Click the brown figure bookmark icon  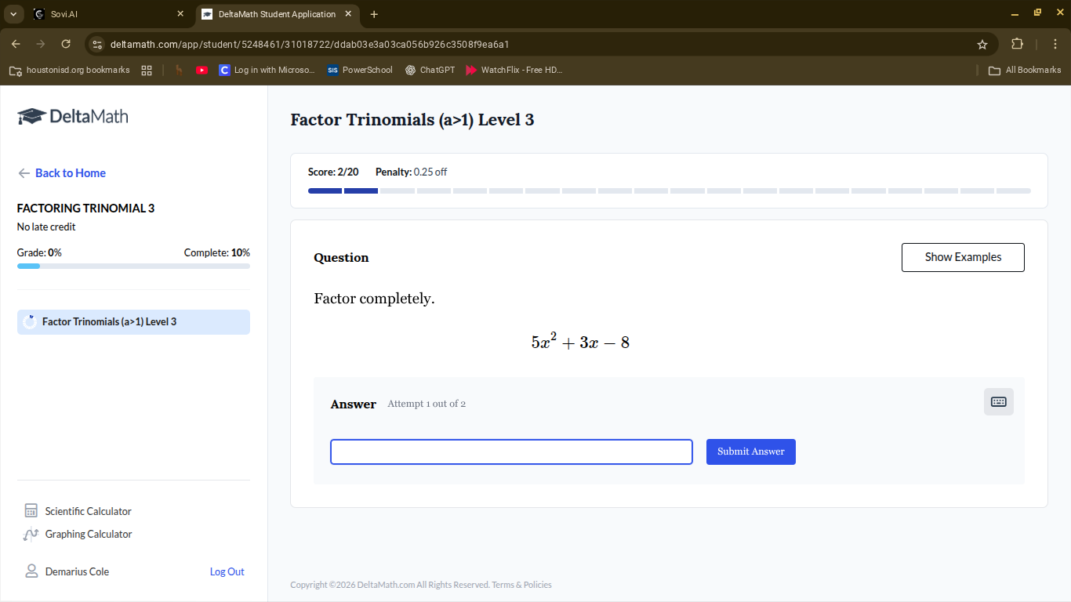(179, 70)
